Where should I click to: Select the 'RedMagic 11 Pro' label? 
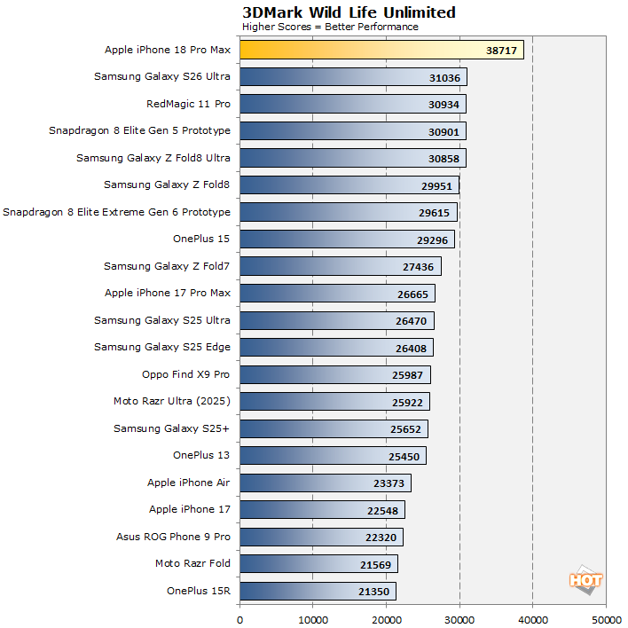coord(188,104)
